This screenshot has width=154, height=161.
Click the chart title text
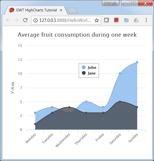(77, 35)
